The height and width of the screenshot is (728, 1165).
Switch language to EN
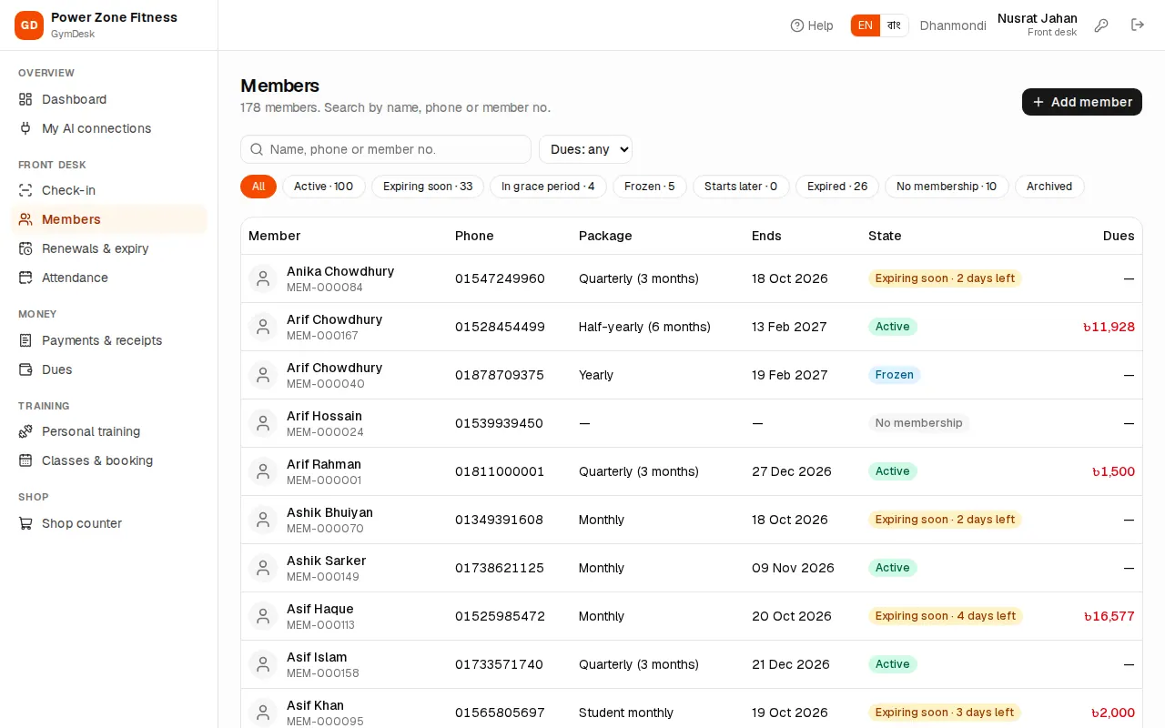pos(866,25)
